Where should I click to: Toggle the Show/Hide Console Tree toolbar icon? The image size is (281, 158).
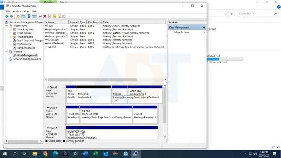pyautogui.click(x=23, y=16)
